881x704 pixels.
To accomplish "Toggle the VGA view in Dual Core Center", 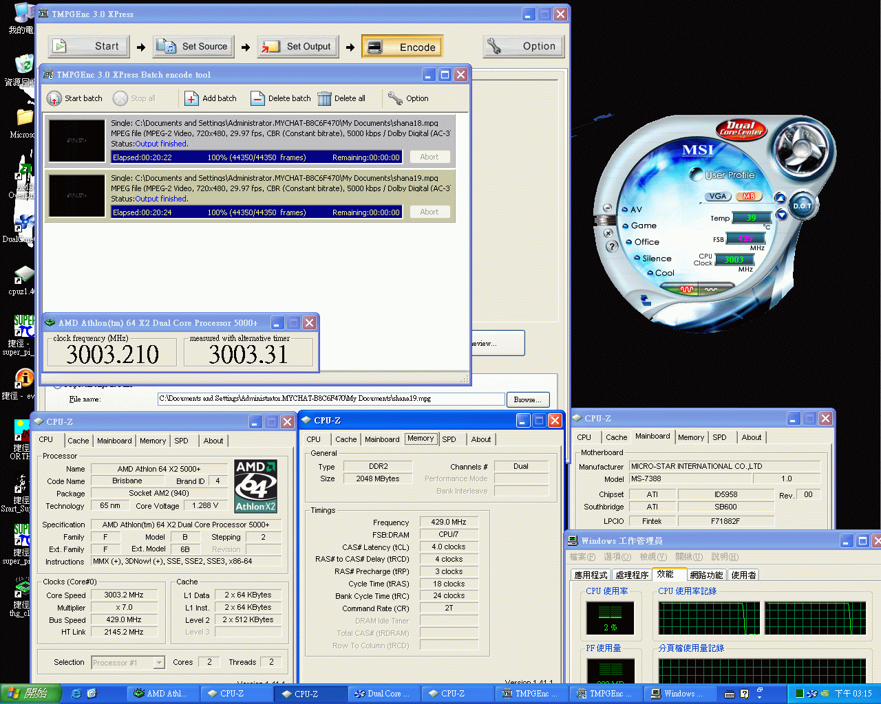I will tap(718, 196).
